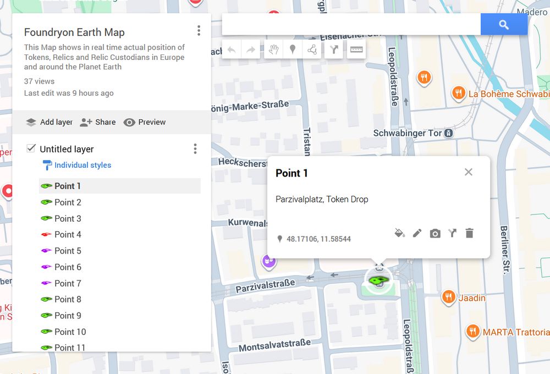Click the Untitled layer name

pyautogui.click(x=67, y=149)
